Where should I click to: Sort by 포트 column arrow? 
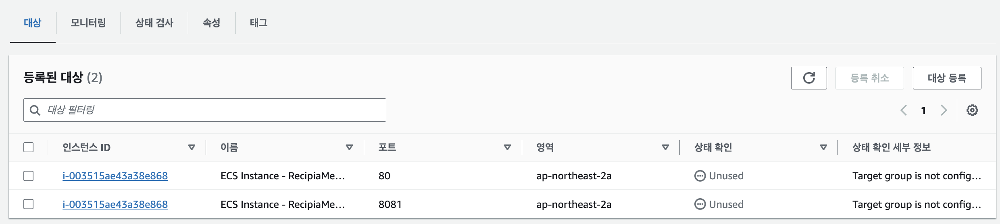point(508,147)
